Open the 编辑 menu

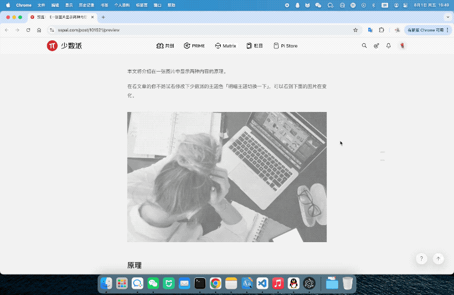(55, 5)
